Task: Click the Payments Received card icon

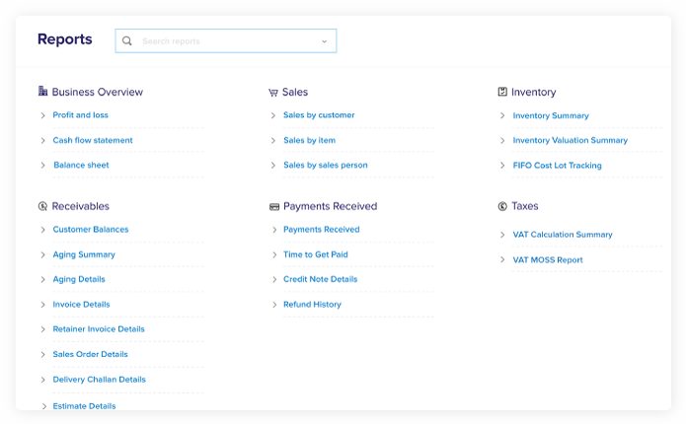Action: coord(274,207)
